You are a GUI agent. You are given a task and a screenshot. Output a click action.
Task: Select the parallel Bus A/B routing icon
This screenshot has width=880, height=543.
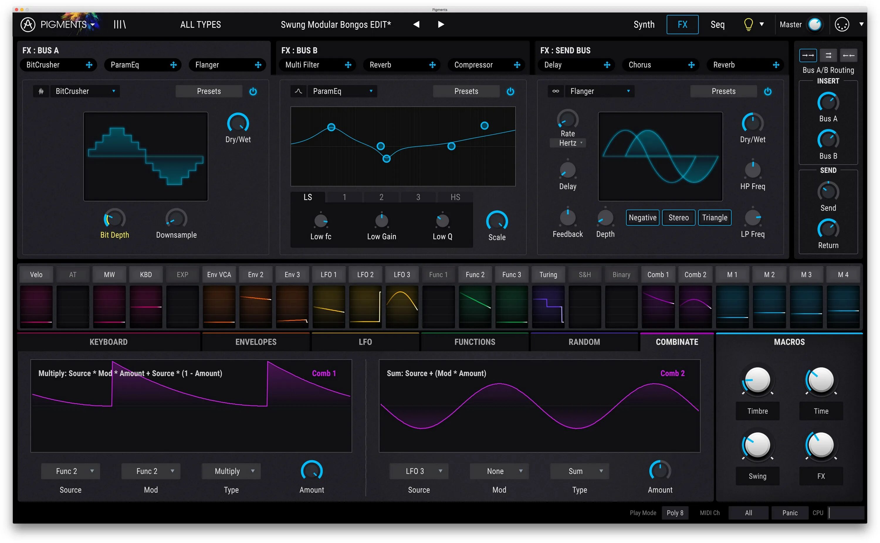pyautogui.click(x=828, y=55)
